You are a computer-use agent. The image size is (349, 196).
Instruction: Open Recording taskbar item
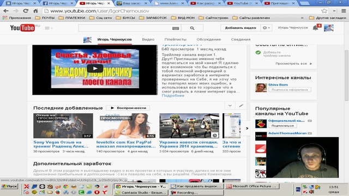tap(196, 193)
